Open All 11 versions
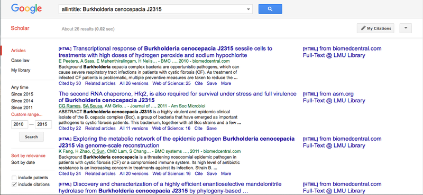 pyautogui.click(x=134, y=128)
